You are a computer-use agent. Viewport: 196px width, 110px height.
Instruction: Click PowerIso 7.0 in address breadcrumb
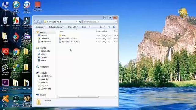pyautogui.click(x=54, y=22)
